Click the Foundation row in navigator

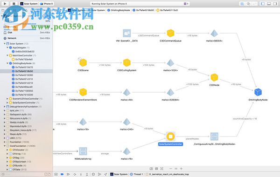pos(27,142)
